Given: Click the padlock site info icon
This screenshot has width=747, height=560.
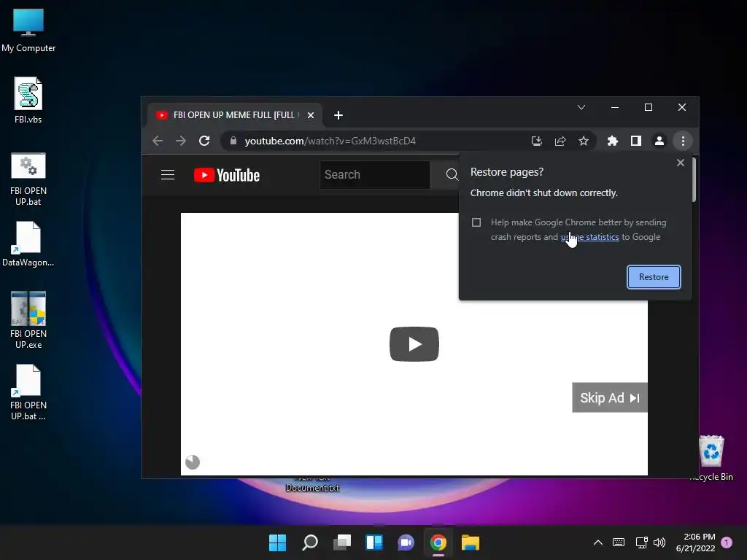Looking at the screenshot, I should point(233,141).
